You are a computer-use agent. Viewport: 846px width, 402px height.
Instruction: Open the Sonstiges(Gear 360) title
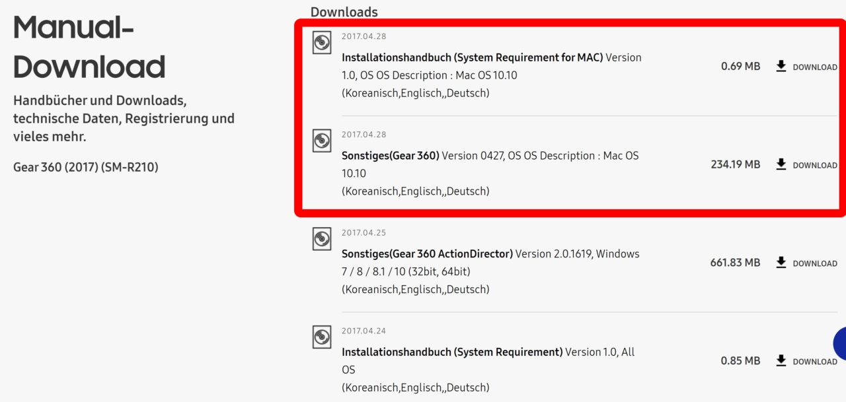(x=390, y=156)
